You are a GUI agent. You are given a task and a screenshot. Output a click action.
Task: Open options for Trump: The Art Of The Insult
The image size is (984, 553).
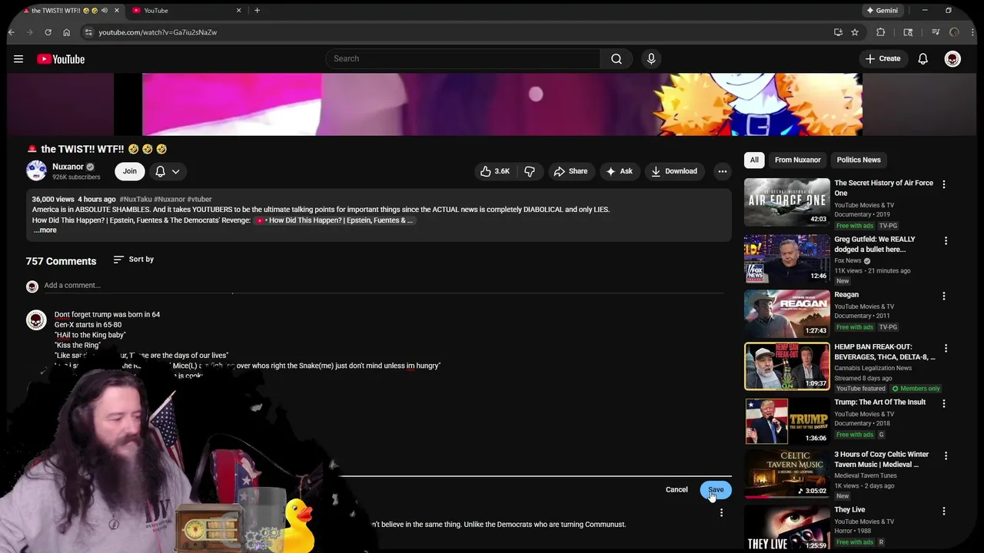(x=946, y=403)
